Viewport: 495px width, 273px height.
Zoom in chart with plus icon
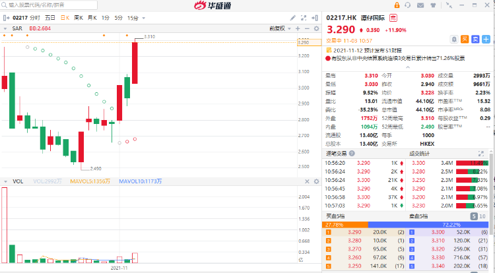tap(298, 29)
